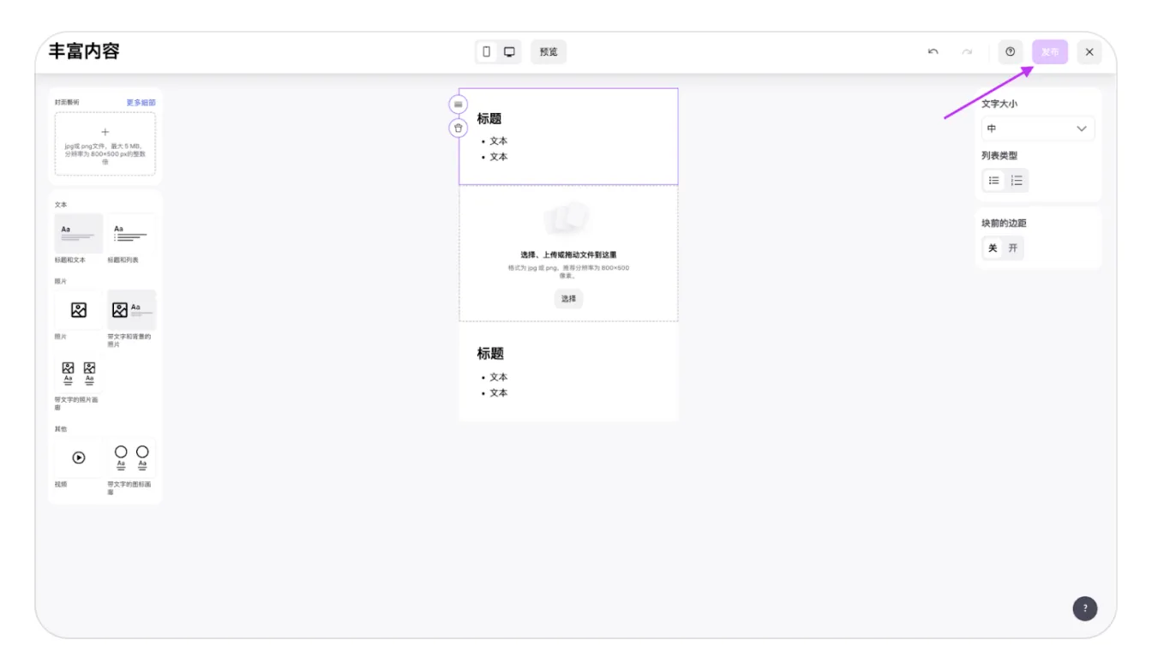Viewport: 1152px width, 670px height.
Task: Switch to mobile device view
Action: coord(487,52)
